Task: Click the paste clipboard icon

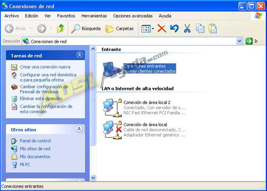Action: [x=213, y=28]
